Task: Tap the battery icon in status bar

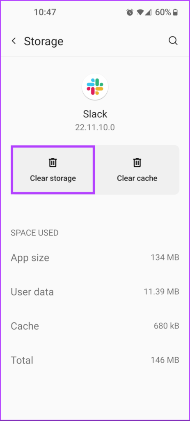Action: point(176,12)
